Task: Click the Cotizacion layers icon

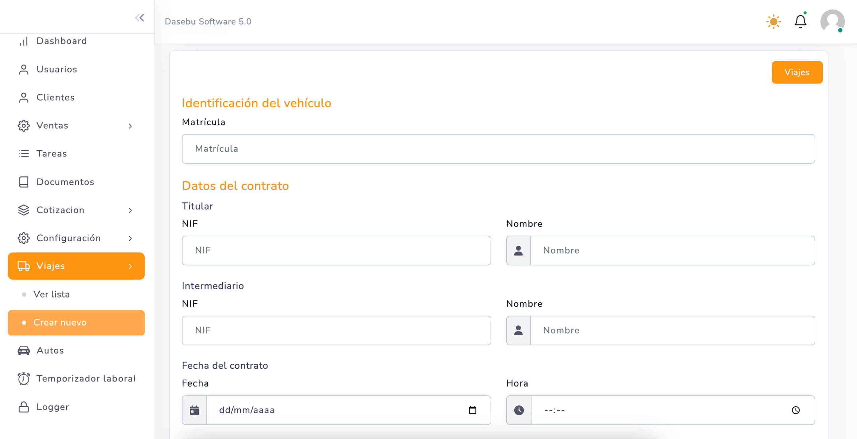Action: (x=24, y=210)
